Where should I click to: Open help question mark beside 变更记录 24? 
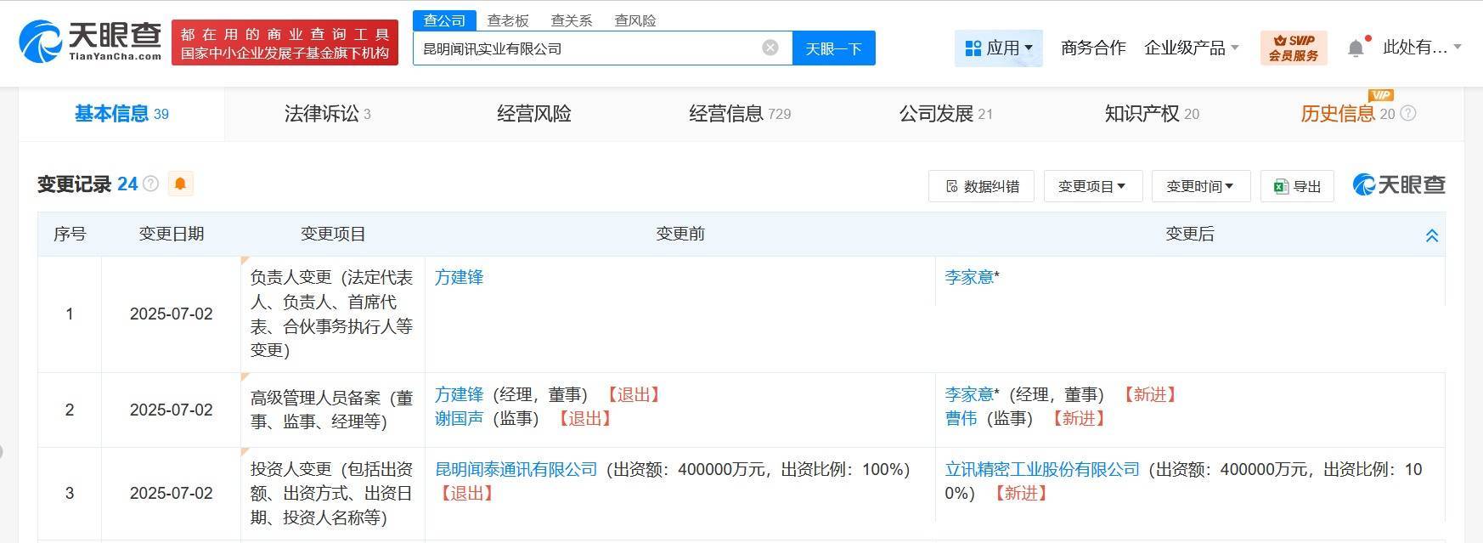pos(151,184)
